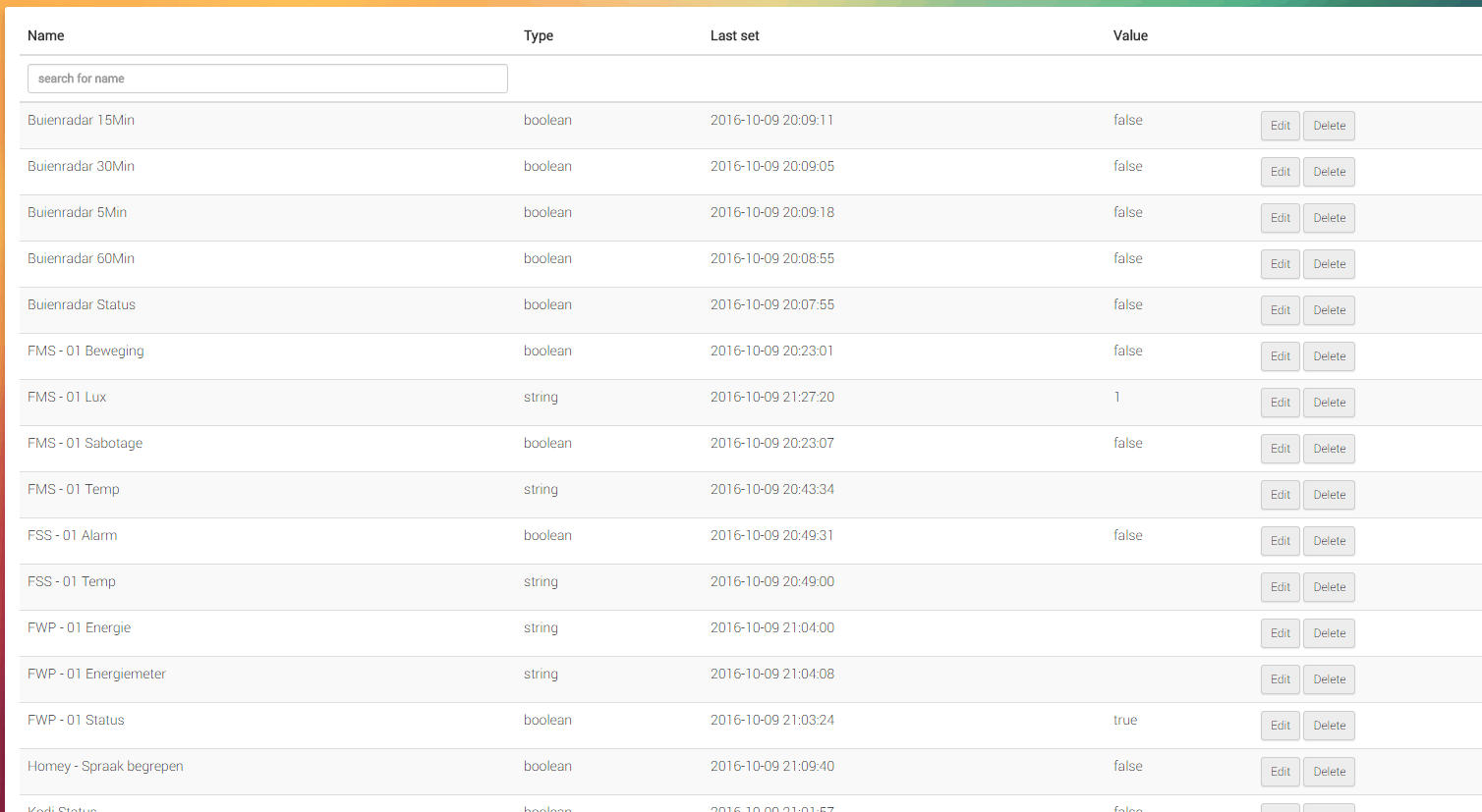The image size is (1482, 812).
Task: Click the timestamp 2016-10-09 20:43:34
Action: (x=772, y=489)
